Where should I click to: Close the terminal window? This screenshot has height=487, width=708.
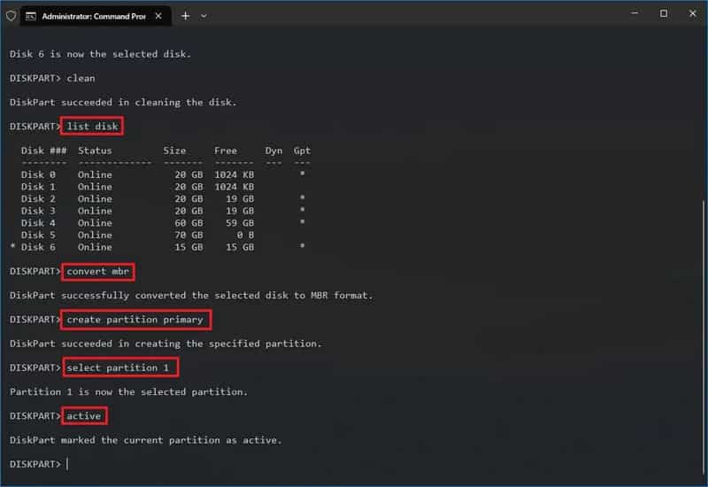pos(691,14)
